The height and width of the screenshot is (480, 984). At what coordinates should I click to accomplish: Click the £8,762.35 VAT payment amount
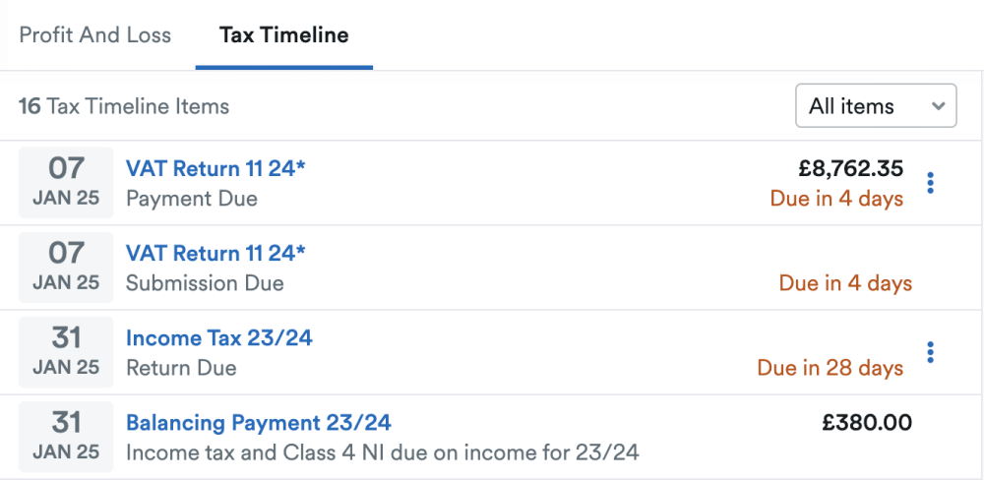pos(850,168)
